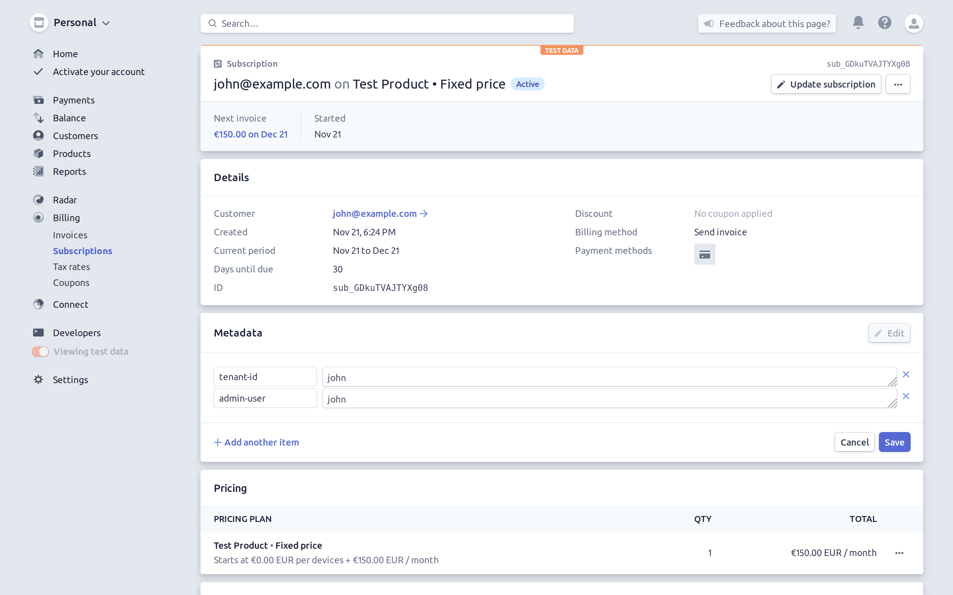The image size is (953, 595).
Task: Switch to the Invoices section
Action: [70, 235]
